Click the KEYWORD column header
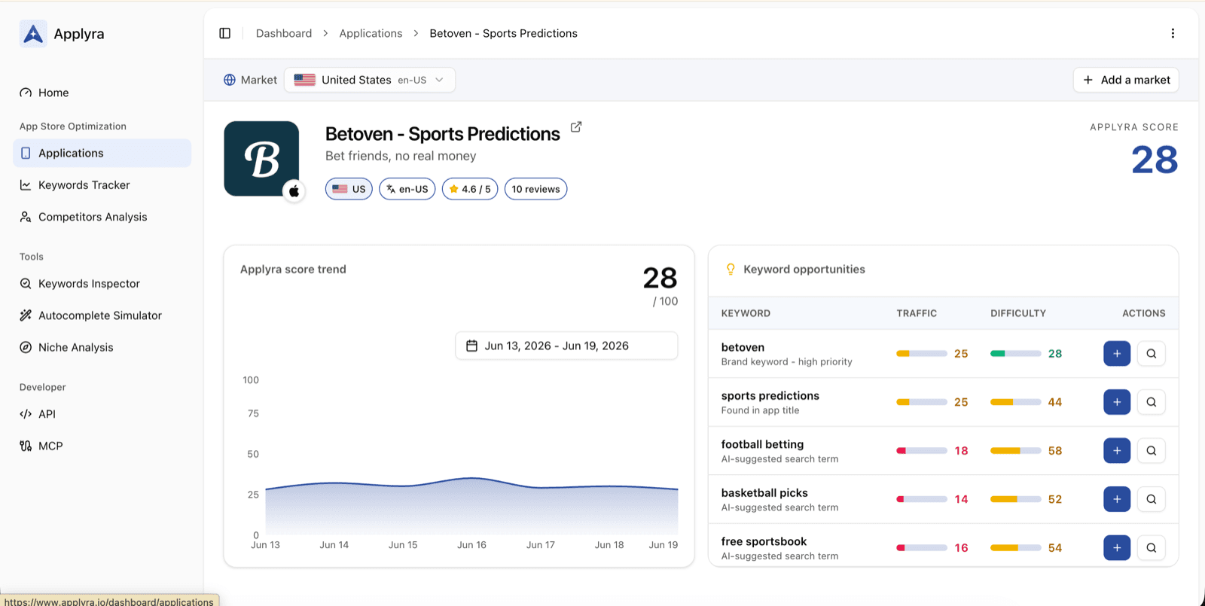 (746, 313)
